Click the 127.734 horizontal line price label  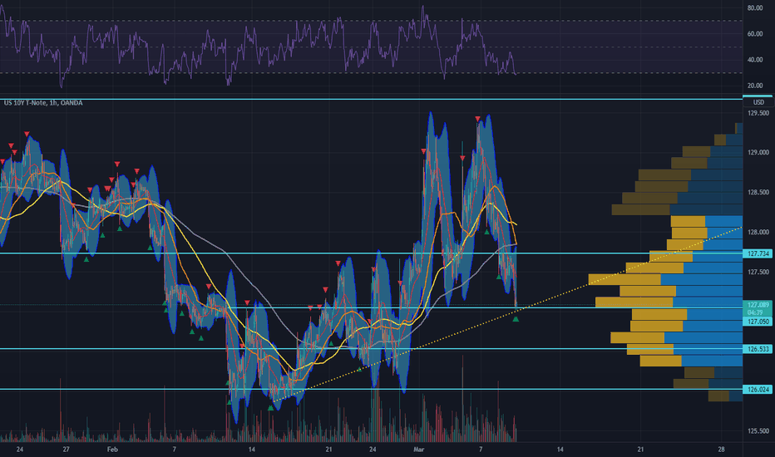[x=758, y=253]
